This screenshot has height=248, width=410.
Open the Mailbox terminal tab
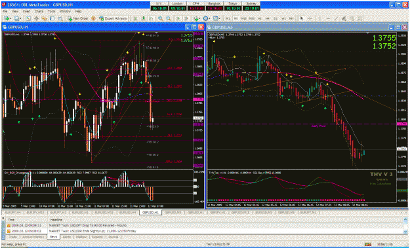[x=81, y=237]
